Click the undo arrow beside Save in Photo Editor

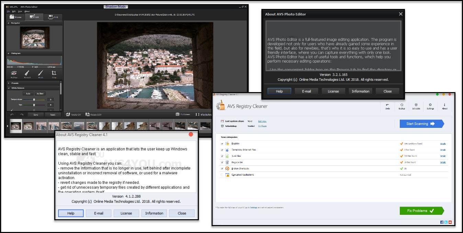coord(12,114)
